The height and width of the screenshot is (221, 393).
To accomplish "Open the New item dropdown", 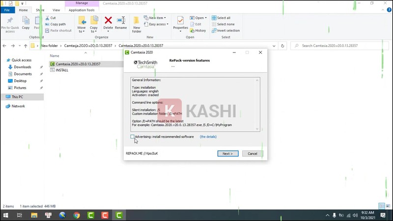I will 156,18.
